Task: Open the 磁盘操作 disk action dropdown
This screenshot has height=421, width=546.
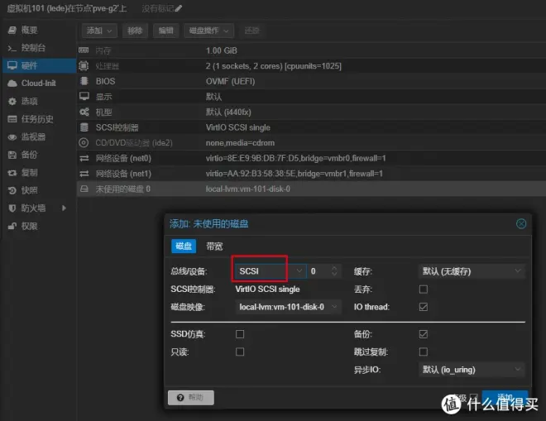Action: [208, 31]
